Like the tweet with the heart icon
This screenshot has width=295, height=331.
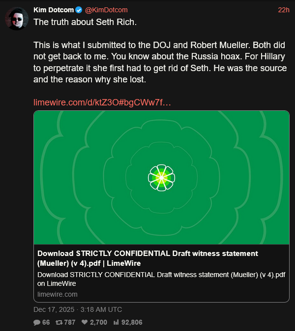pyautogui.click(x=84, y=322)
